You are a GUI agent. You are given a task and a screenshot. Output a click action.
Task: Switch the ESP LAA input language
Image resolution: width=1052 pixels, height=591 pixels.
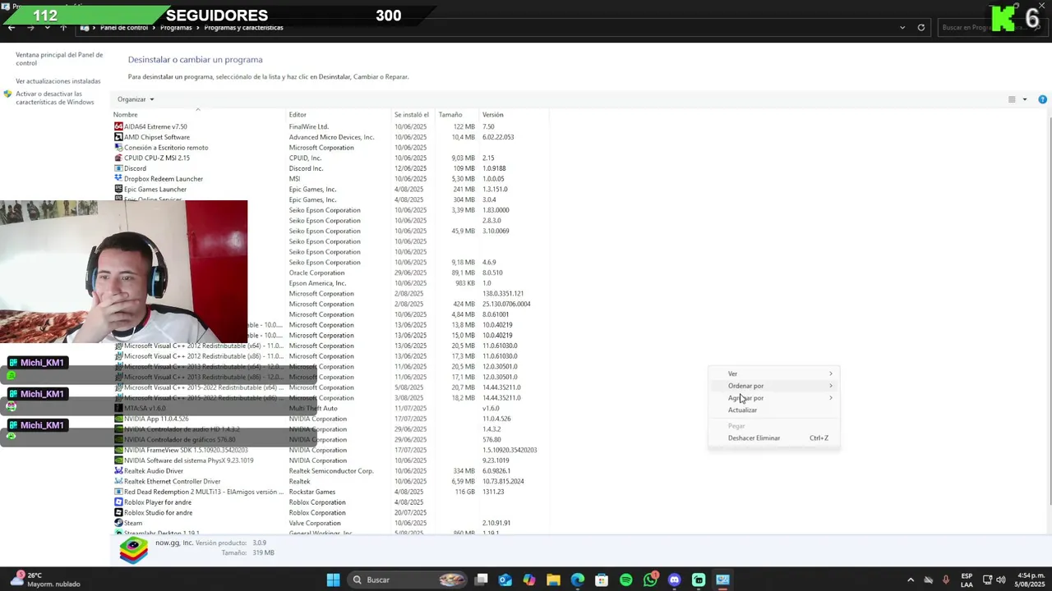coord(967,580)
